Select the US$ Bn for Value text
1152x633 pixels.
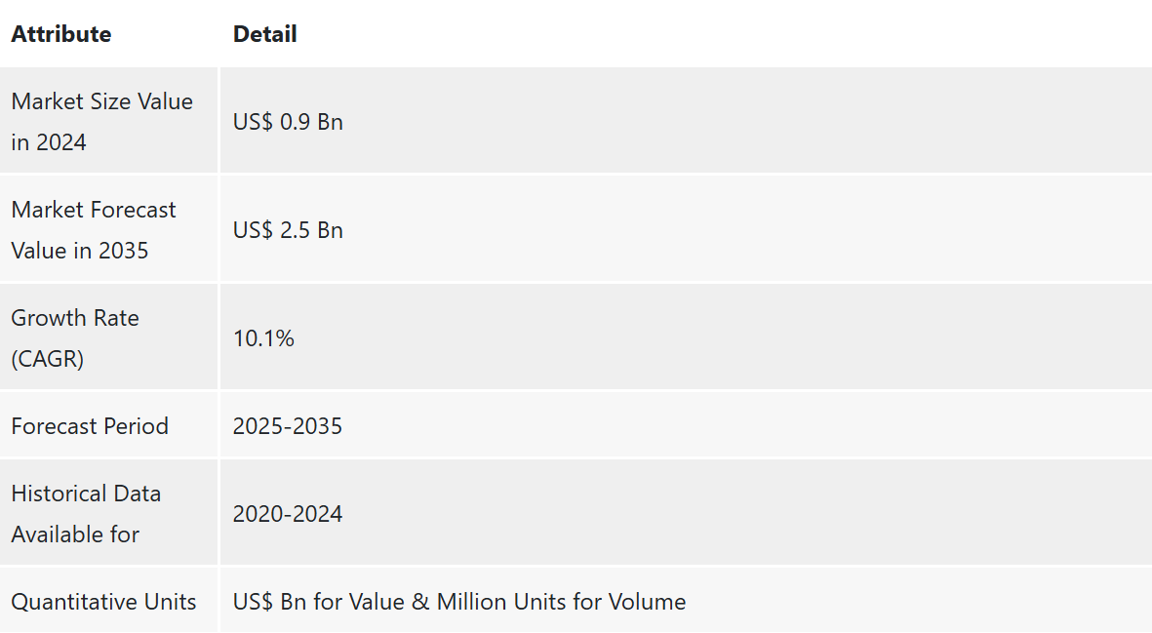click(319, 602)
